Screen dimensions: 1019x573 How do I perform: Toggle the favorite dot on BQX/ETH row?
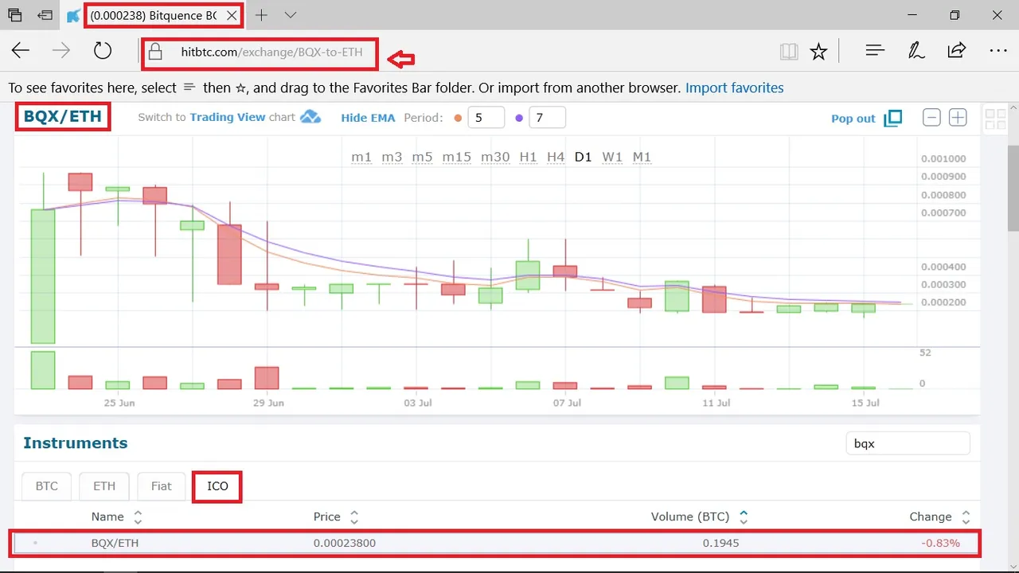35,544
